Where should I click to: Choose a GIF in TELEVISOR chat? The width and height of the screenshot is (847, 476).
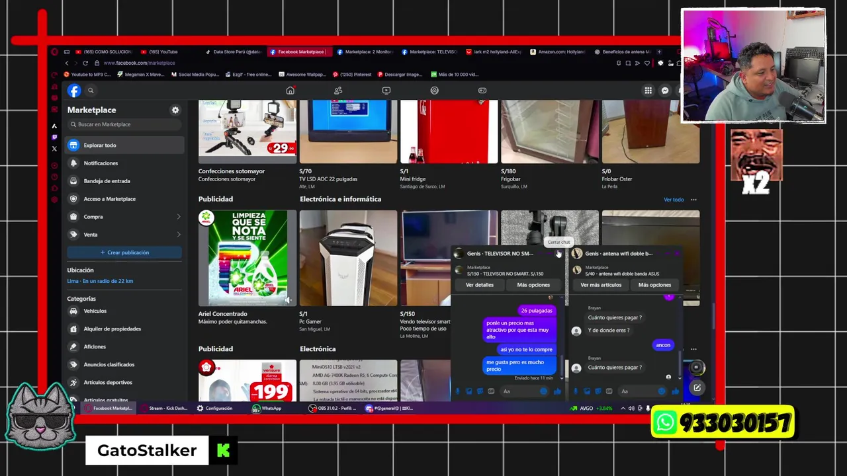click(491, 391)
